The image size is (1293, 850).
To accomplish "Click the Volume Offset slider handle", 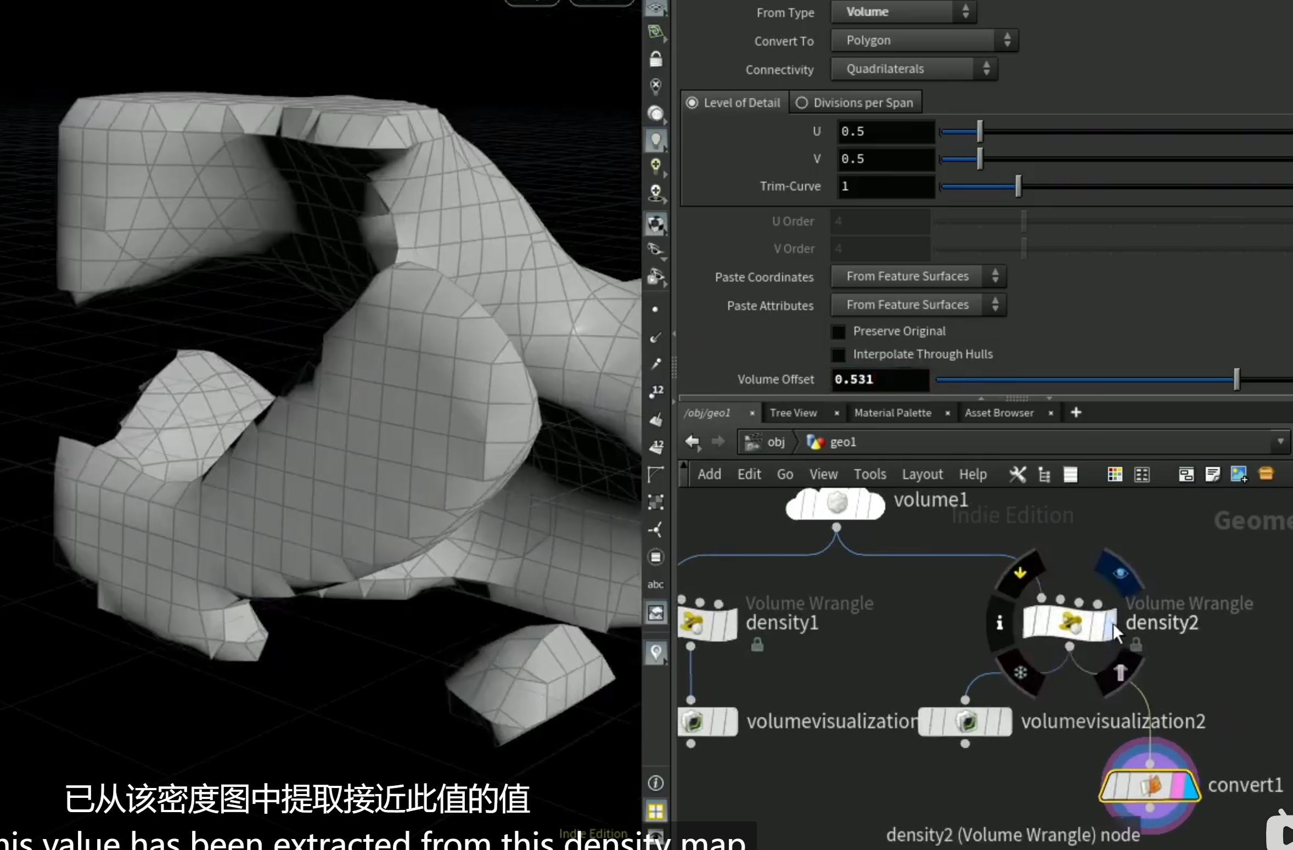I will 1236,379.
